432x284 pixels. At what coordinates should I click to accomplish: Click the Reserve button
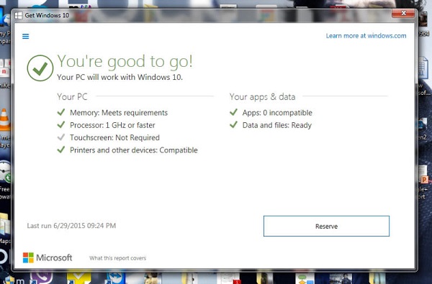point(326,226)
